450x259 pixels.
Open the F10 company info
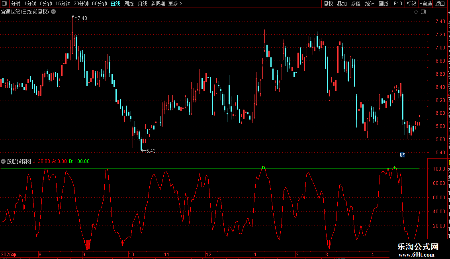pyautogui.click(x=398, y=4)
